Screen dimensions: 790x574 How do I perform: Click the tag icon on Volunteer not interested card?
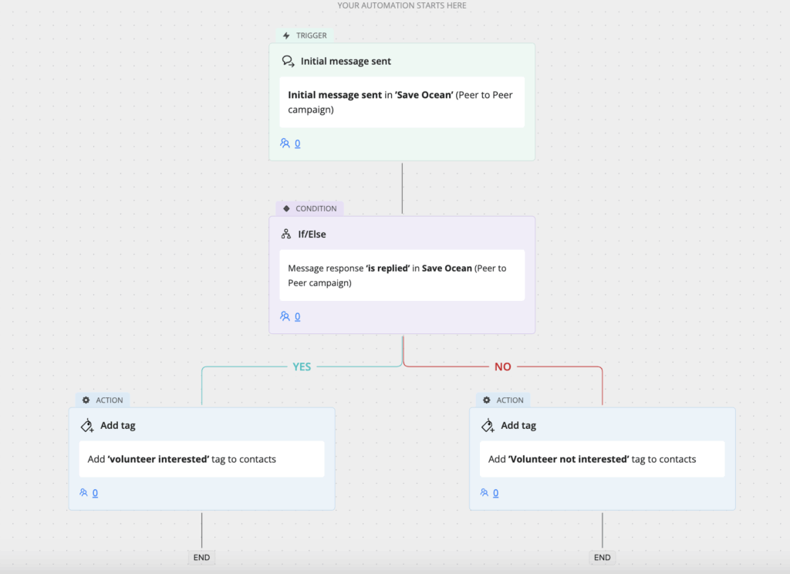[488, 425]
